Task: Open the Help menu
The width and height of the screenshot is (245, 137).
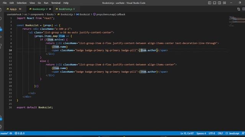Action: [66, 3]
